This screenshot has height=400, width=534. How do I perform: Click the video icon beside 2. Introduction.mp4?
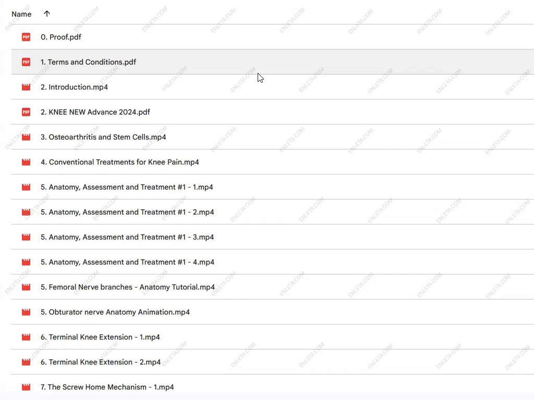[x=26, y=87]
